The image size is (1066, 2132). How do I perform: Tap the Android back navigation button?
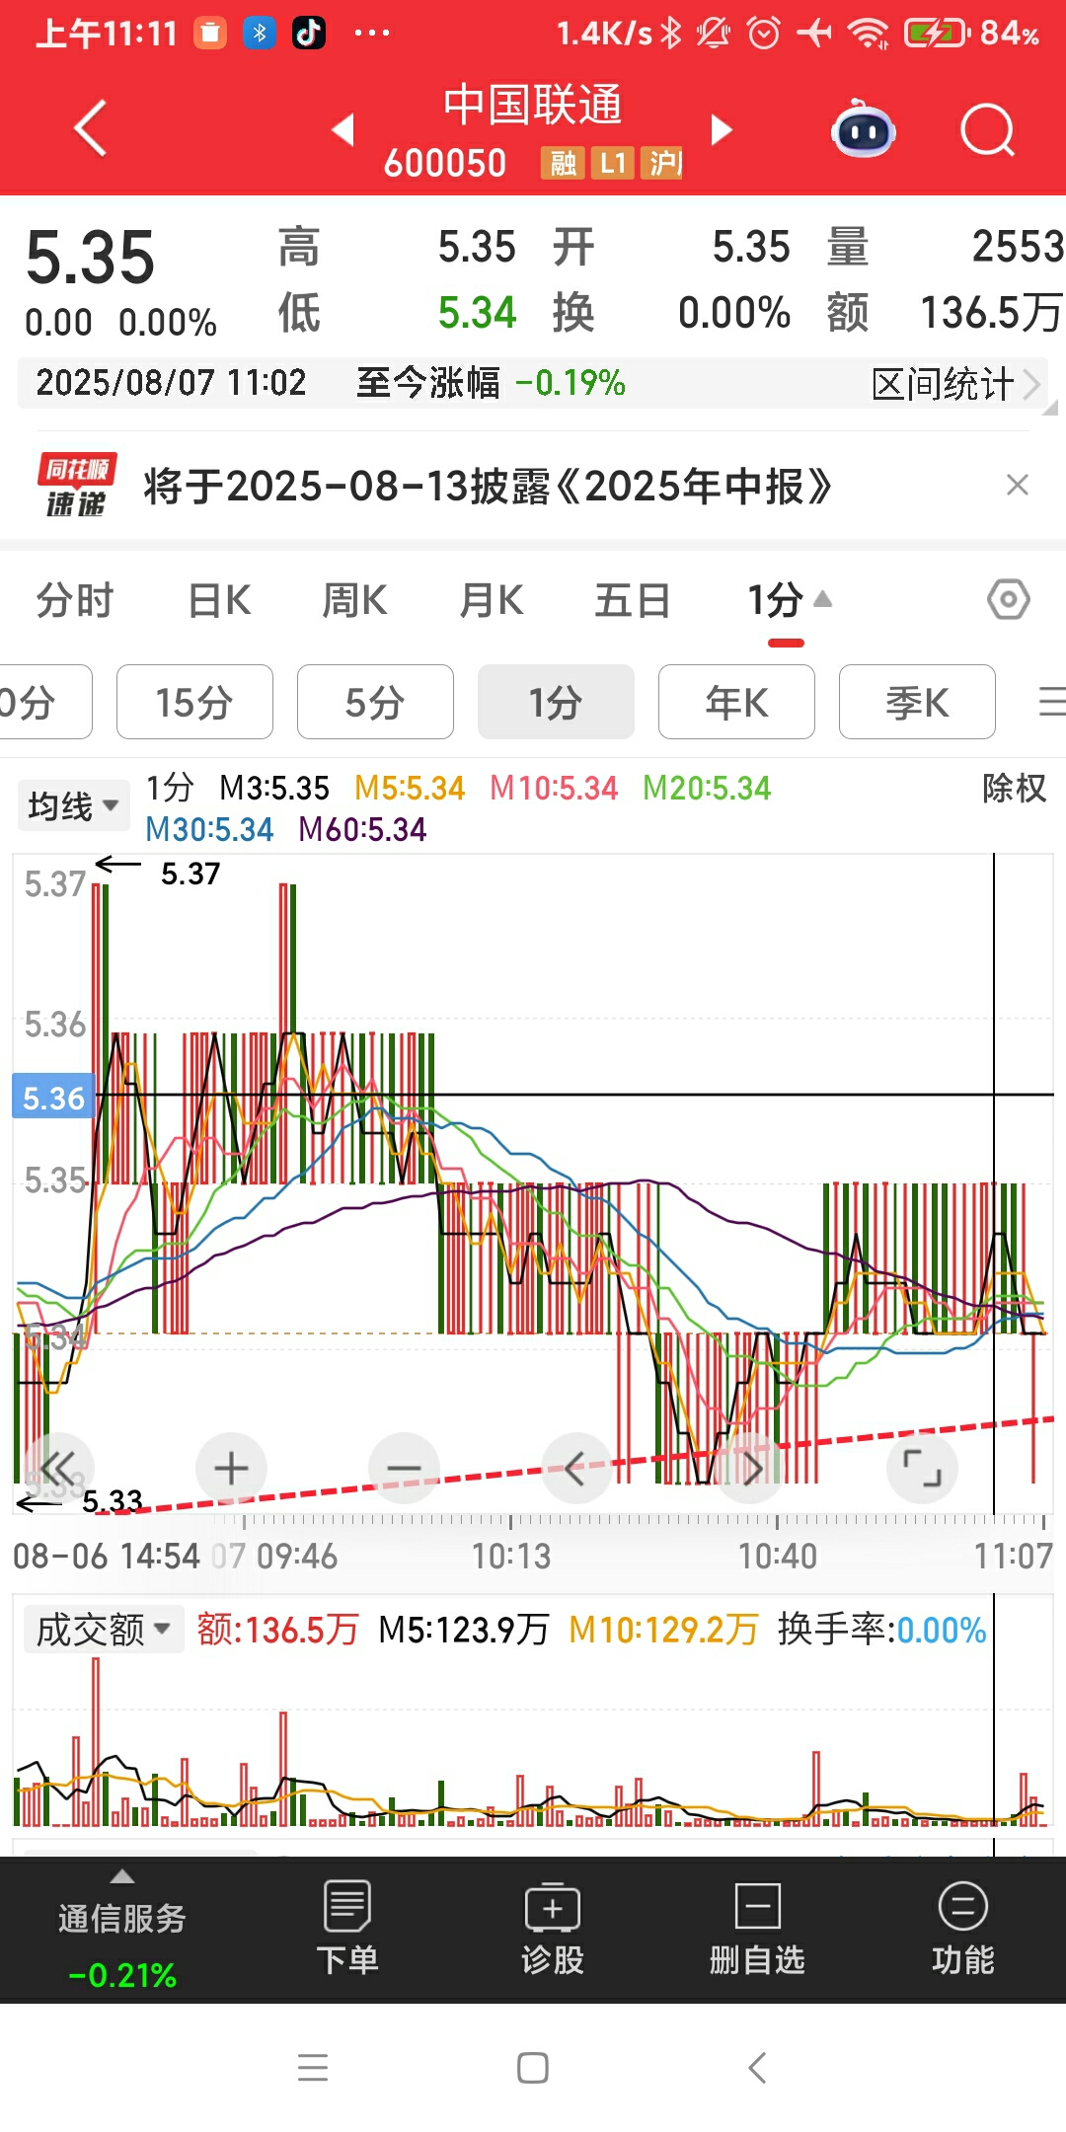757,2068
